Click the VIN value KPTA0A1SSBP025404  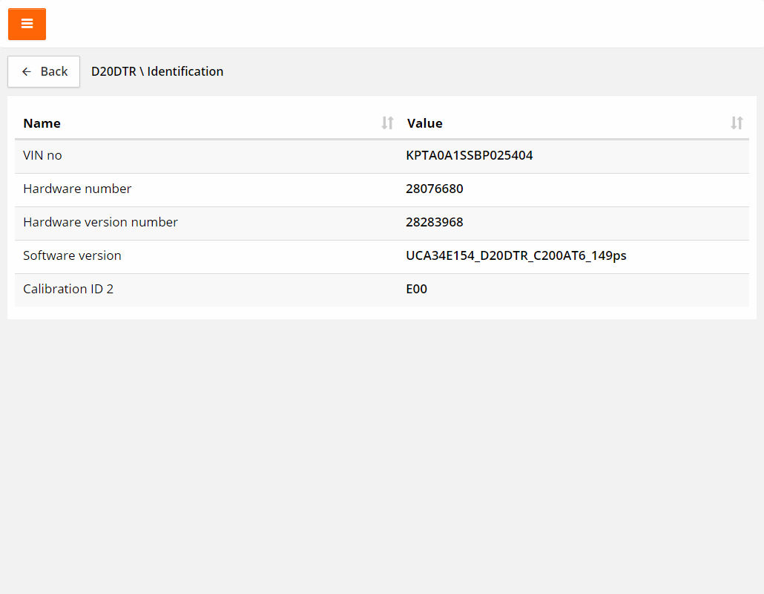pyautogui.click(x=469, y=156)
